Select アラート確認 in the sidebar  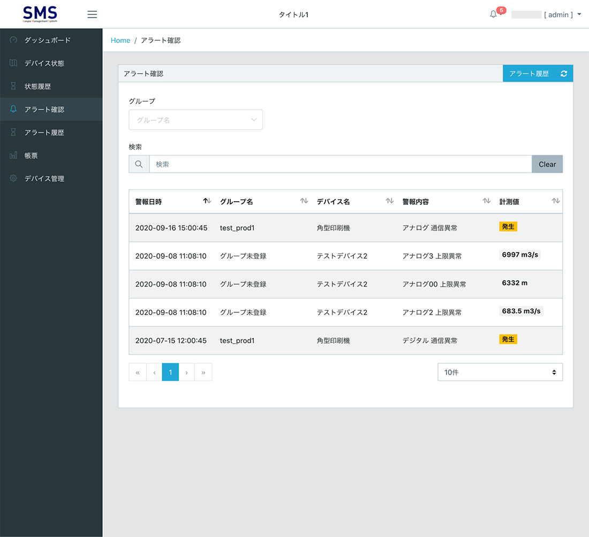[x=51, y=109]
